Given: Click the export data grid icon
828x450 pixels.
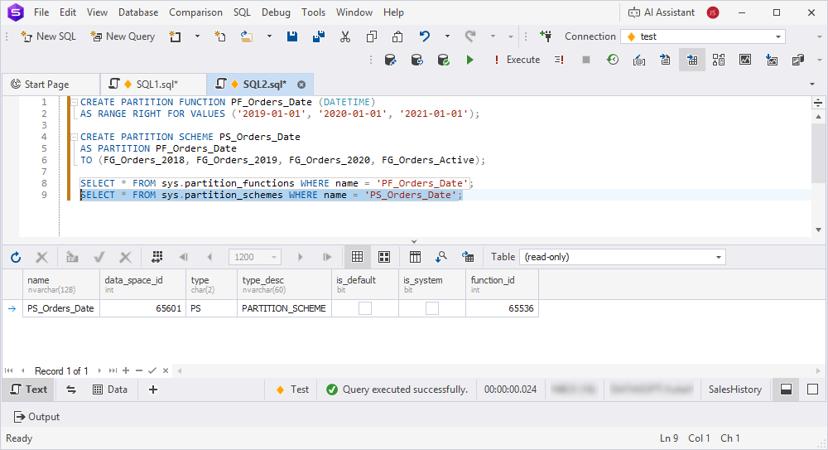Looking at the screenshot, I should pyautogui.click(x=468, y=257).
